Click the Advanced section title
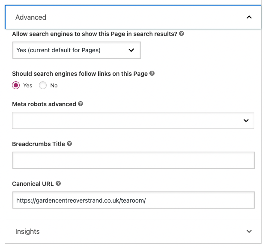 coord(31,18)
